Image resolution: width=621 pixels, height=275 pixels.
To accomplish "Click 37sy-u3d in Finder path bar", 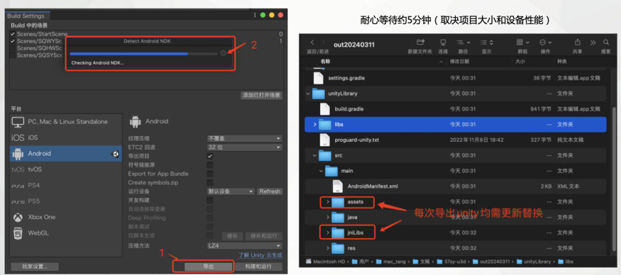I will point(453,262).
